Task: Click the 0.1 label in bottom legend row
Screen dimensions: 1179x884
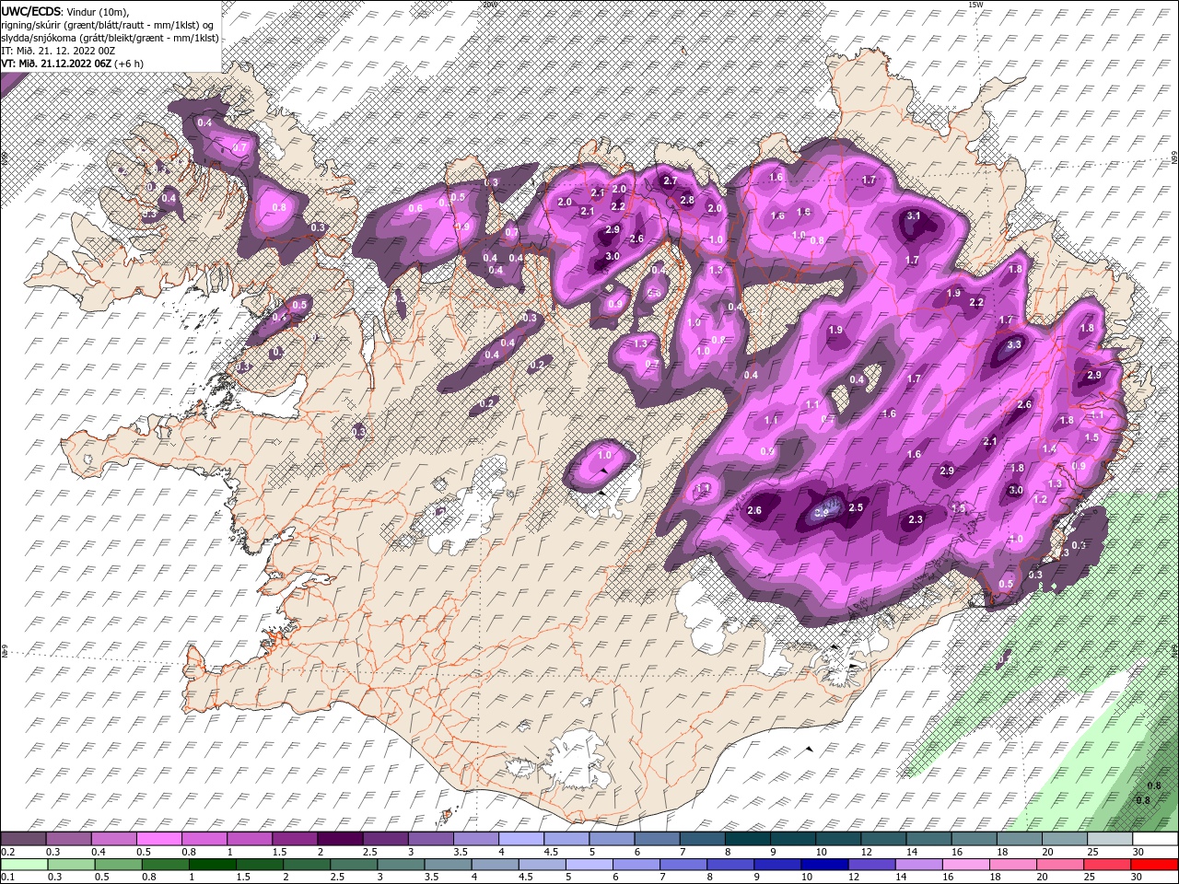Action: [x=7, y=877]
